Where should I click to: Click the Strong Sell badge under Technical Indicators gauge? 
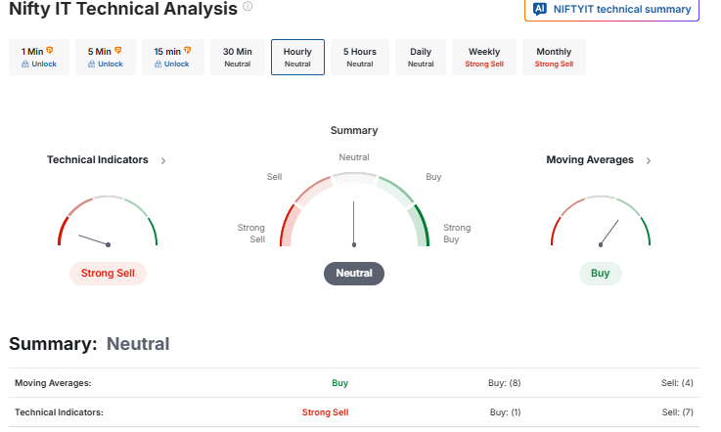click(x=108, y=274)
